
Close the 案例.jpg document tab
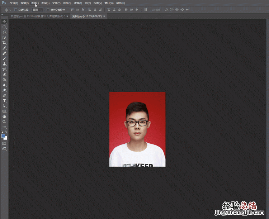pyautogui.click(x=104, y=16)
